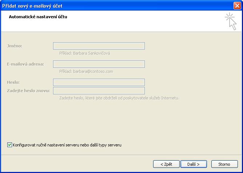Click the Barbara Sankovičová example text
This screenshot has width=243, height=173.
click(x=85, y=53)
